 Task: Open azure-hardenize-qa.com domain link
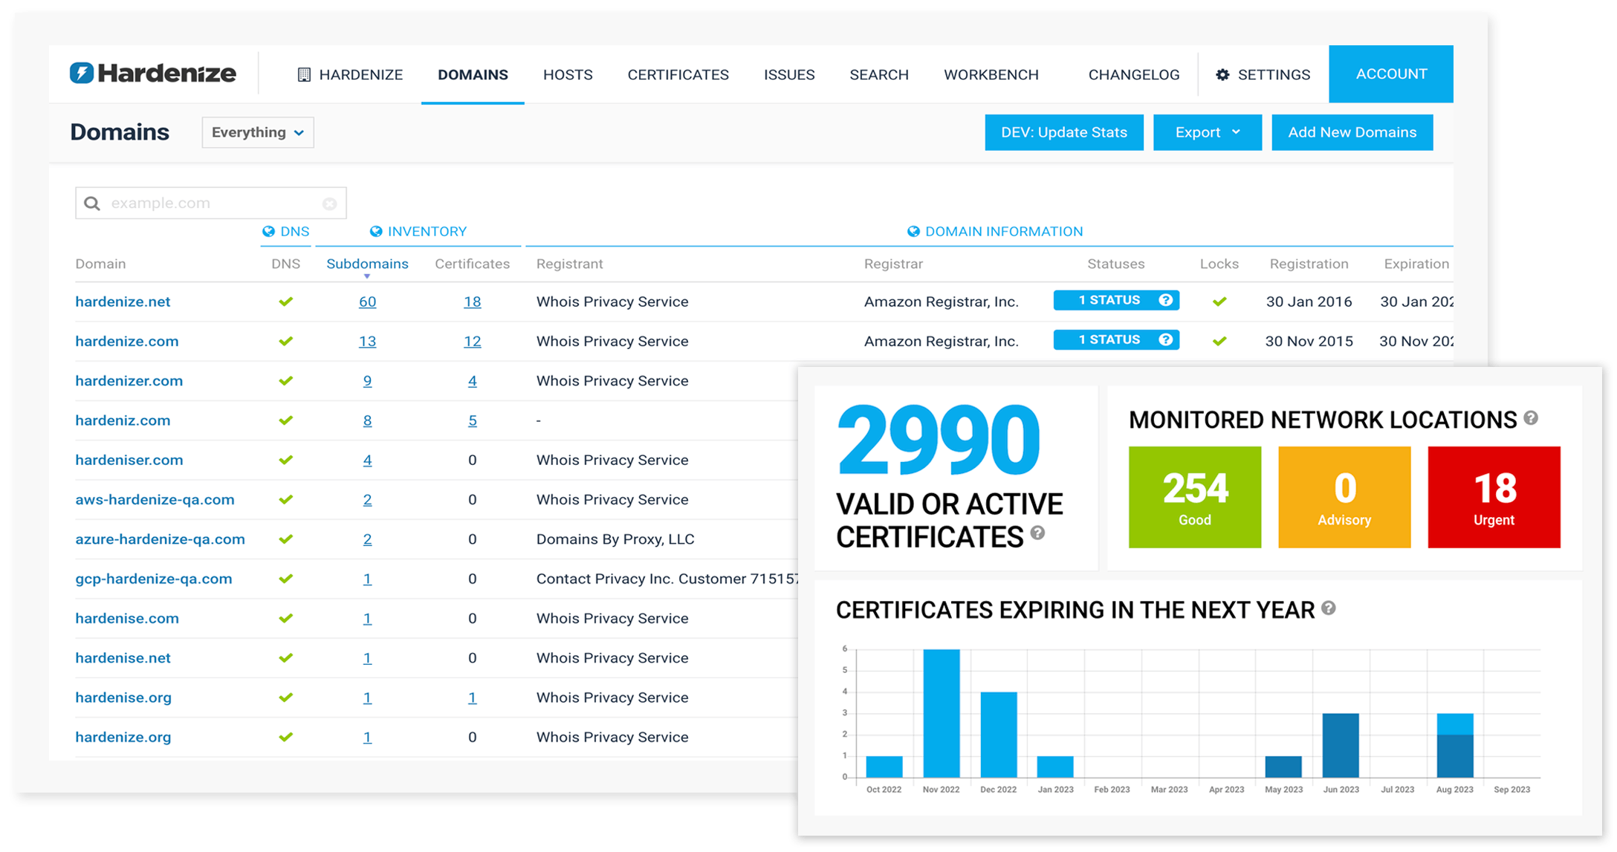(160, 539)
